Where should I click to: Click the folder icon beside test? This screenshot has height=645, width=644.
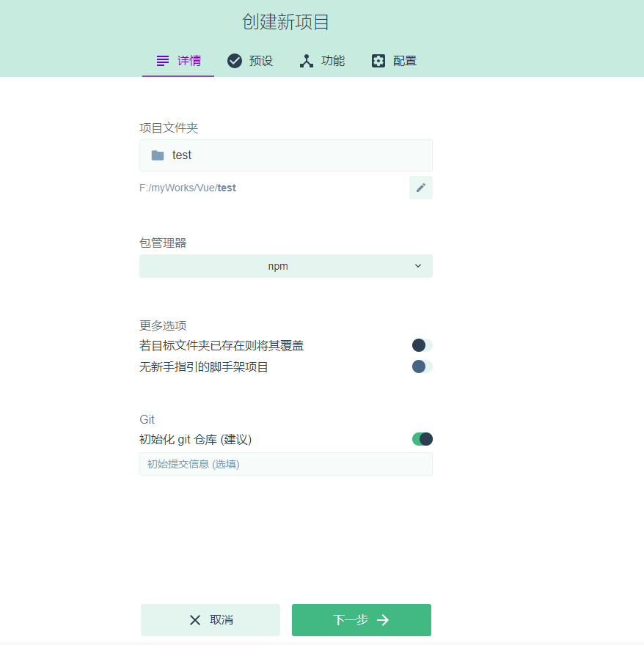pyautogui.click(x=158, y=155)
